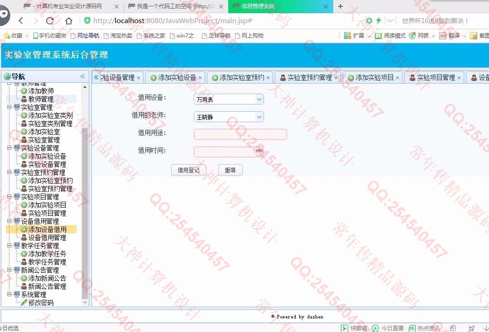Switch to 计算机专业毕业设计源码网 browser tab

coord(71,6)
